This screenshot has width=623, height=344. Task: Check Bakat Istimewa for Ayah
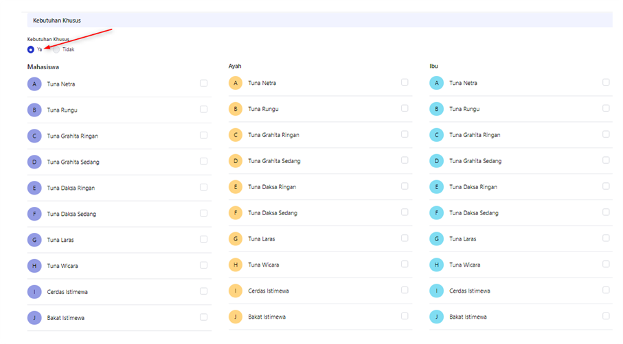405,316
